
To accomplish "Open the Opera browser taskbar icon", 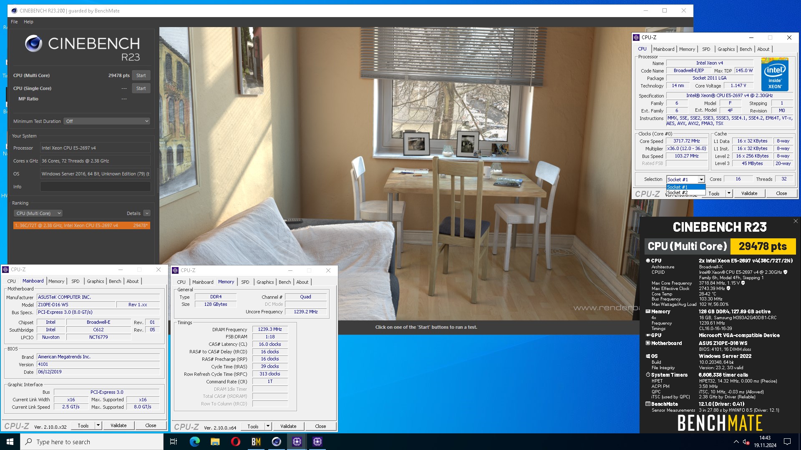I will coord(235,442).
